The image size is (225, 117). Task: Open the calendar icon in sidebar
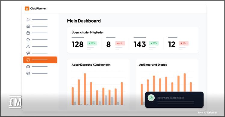[x=28, y=33]
